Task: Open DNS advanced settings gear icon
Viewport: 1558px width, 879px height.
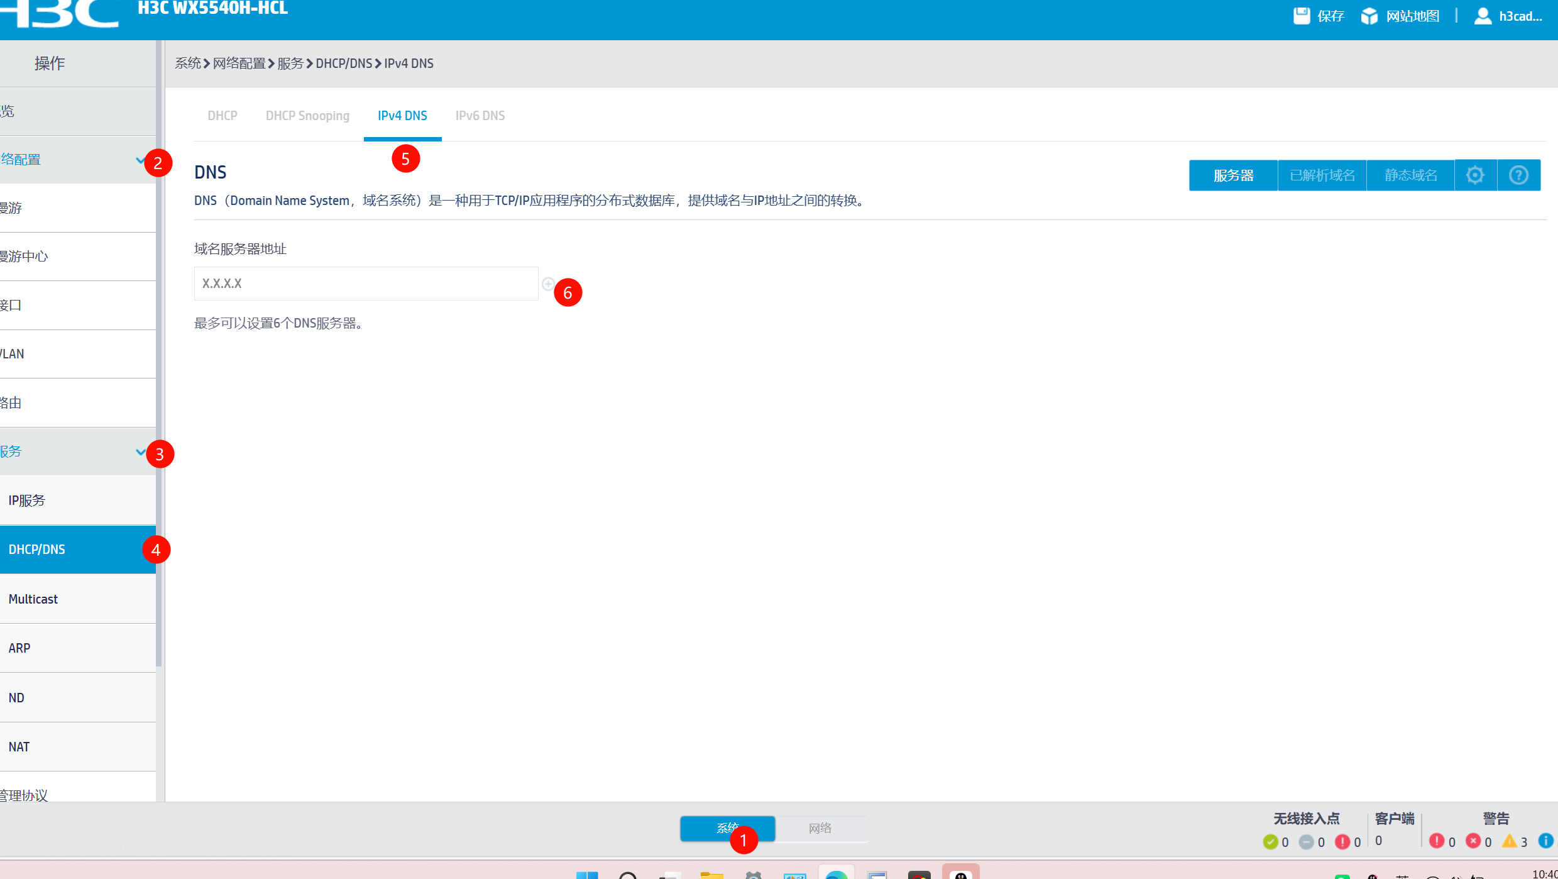Action: 1475,175
